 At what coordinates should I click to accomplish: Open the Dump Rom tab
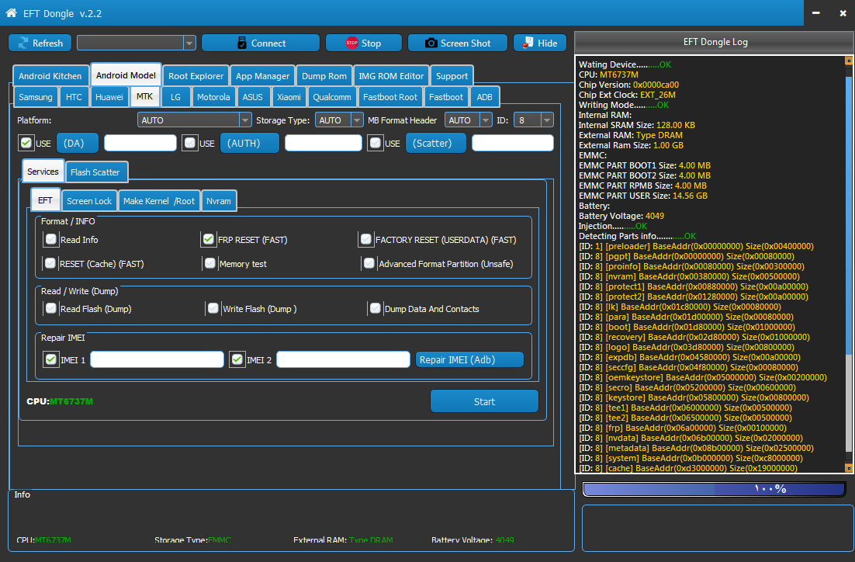[x=324, y=76]
